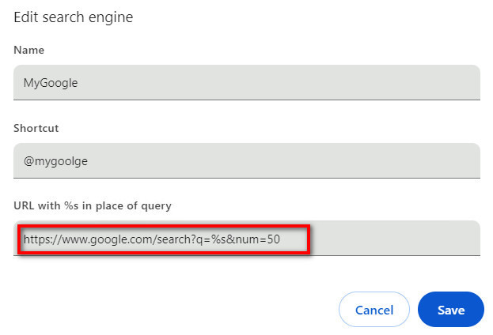
Task: Click 'URL with %s in place of query' label
Action: (x=93, y=205)
